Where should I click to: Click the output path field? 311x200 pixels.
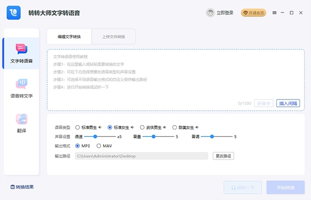(142, 156)
